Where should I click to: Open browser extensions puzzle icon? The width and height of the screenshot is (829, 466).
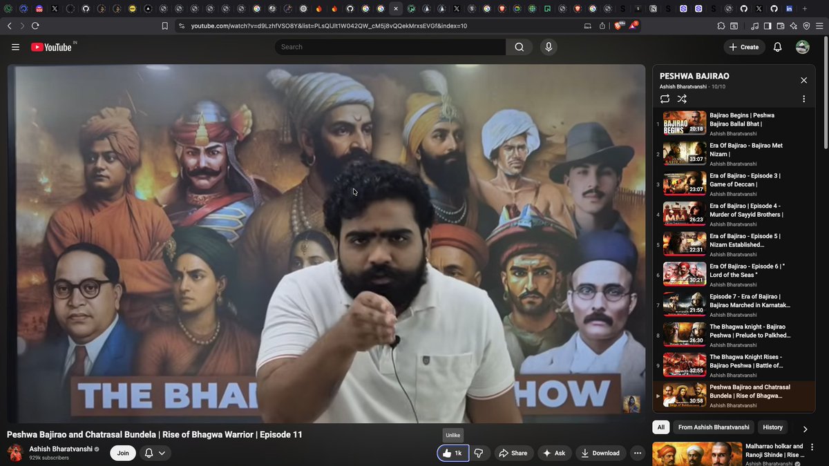pyautogui.click(x=721, y=26)
